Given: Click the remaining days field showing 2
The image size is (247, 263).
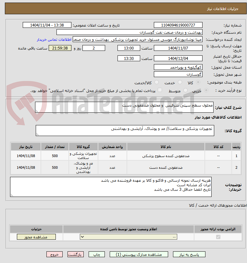Looking at the screenshot, I should click(x=94, y=48).
